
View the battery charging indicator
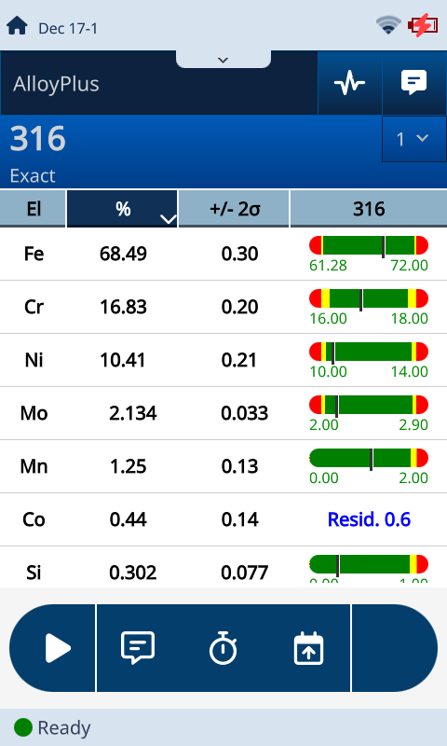pos(423,25)
